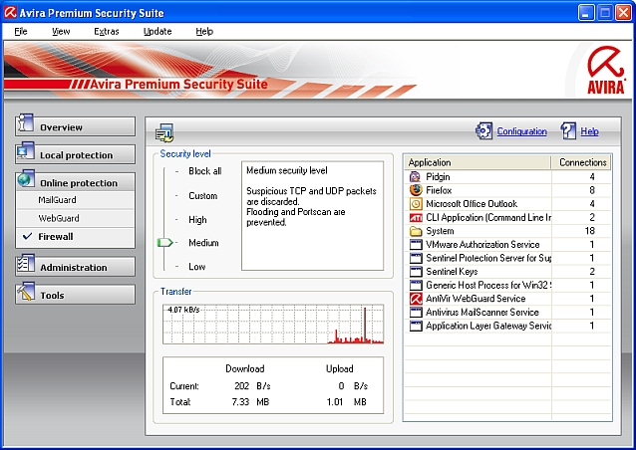The image size is (636, 450).
Task: Click the Generic Host Process icon
Action: pos(416,285)
